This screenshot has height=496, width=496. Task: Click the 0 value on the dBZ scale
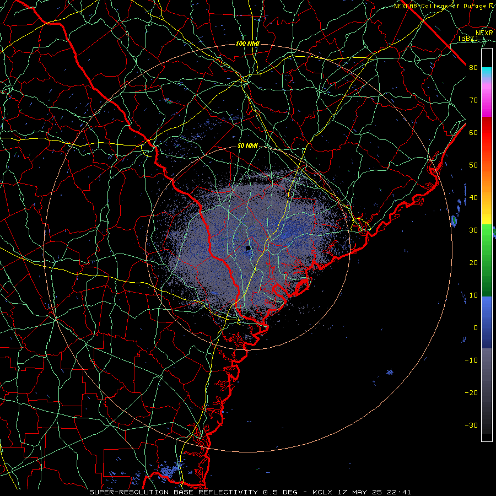click(476, 328)
